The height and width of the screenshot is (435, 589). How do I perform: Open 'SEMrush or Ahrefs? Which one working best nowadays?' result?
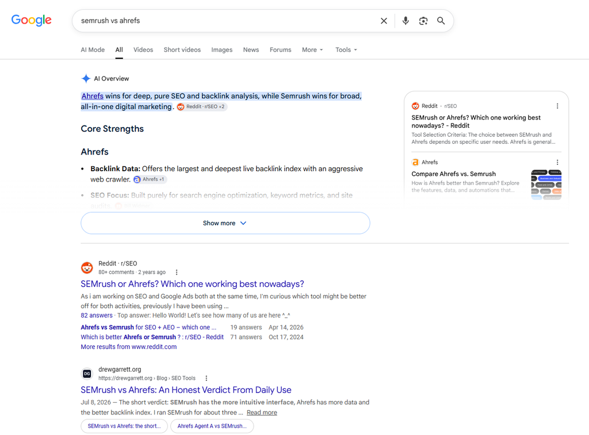point(192,284)
